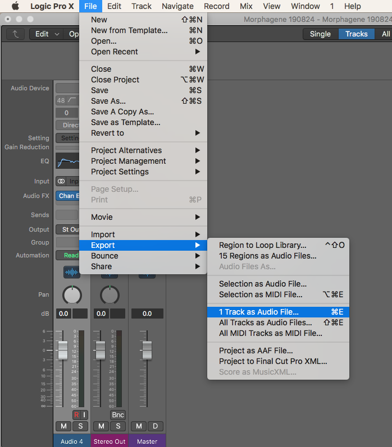Click the Audio 4 waveform icon
The width and height of the screenshot is (392, 447).
(72, 272)
